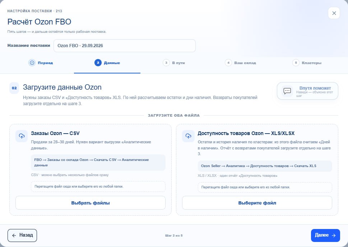Click the Пять шагов subtitle text
The image size is (348, 247).
57,32
